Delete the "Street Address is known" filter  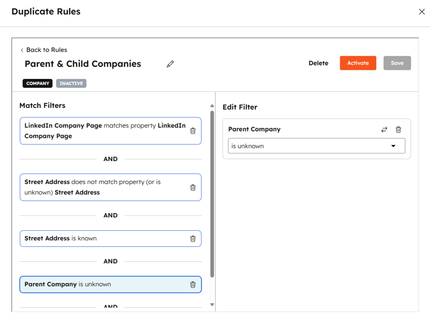[193, 238]
